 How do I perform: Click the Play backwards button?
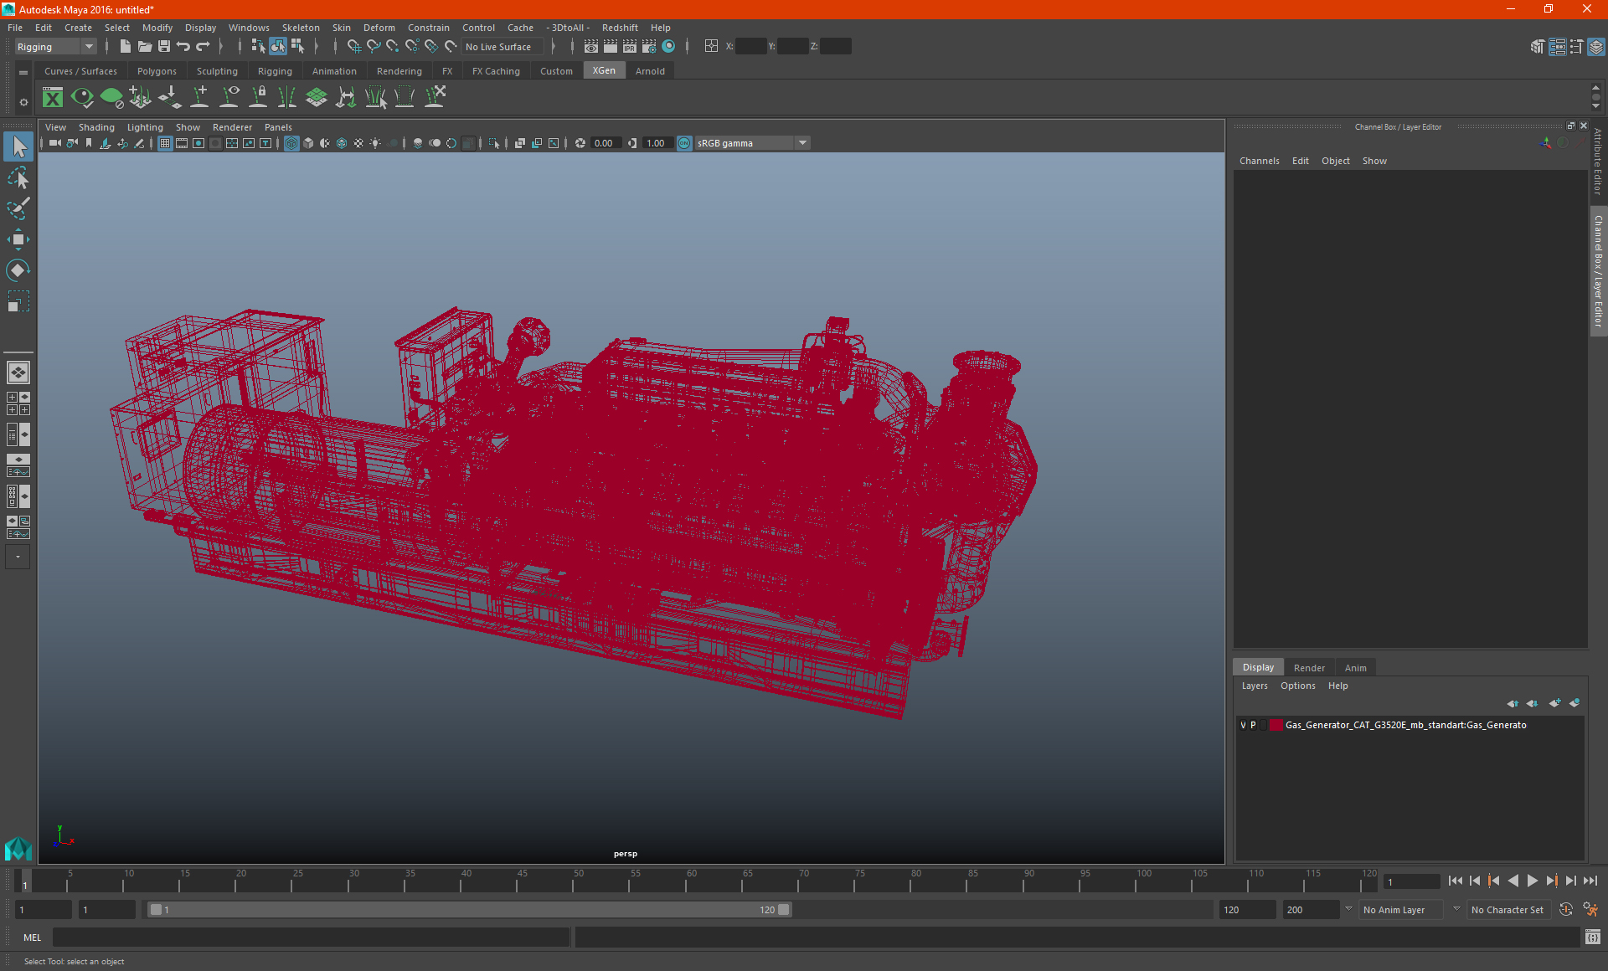click(x=1513, y=881)
